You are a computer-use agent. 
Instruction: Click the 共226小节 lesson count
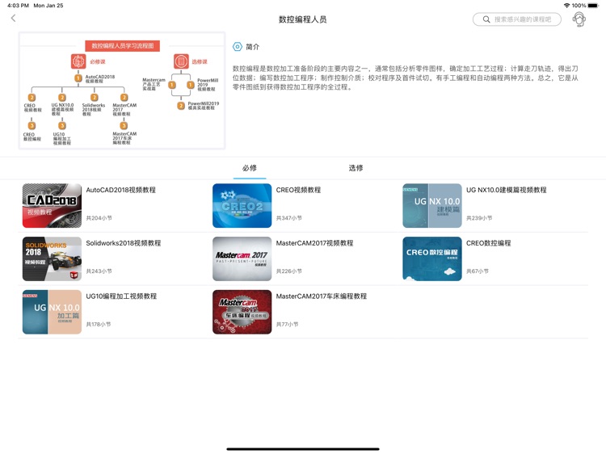click(x=289, y=271)
